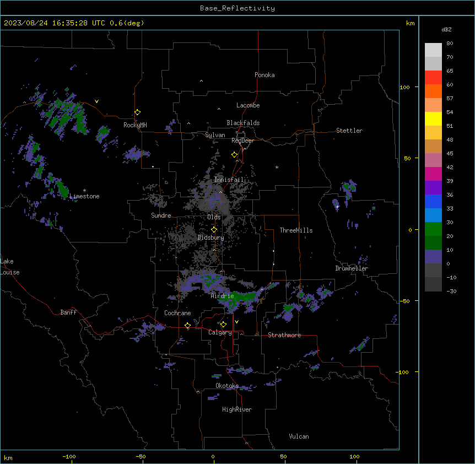Select the Sundre label
Screen dimensions: 475x464
[x=161, y=215]
